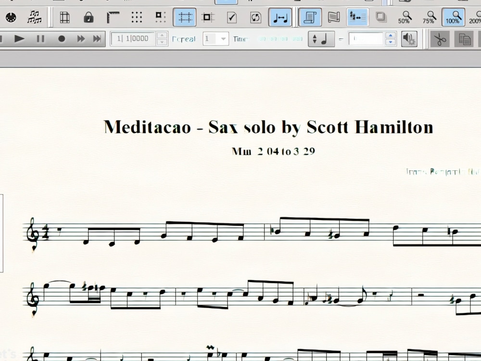Start playback with the Play button

click(19, 39)
